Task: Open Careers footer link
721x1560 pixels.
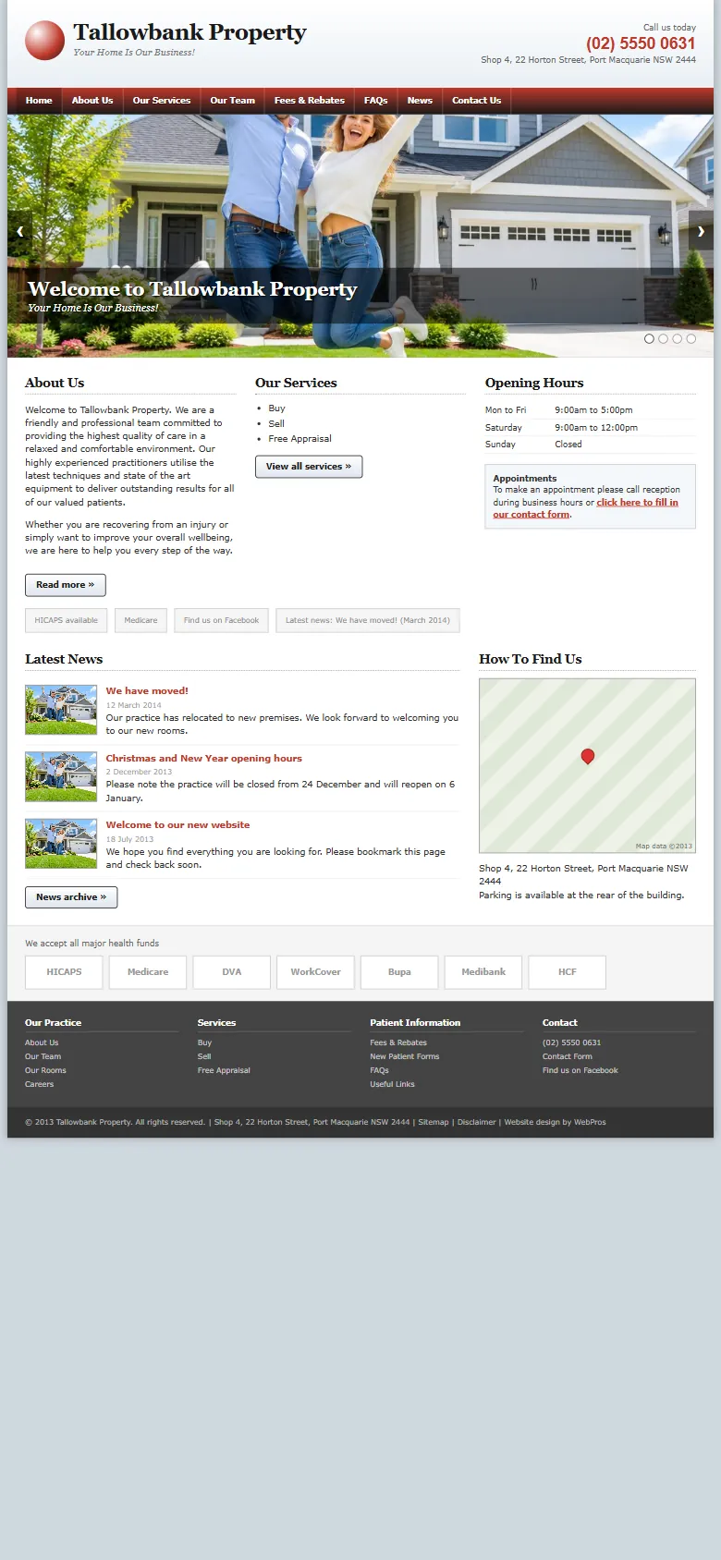Action: (39, 1084)
